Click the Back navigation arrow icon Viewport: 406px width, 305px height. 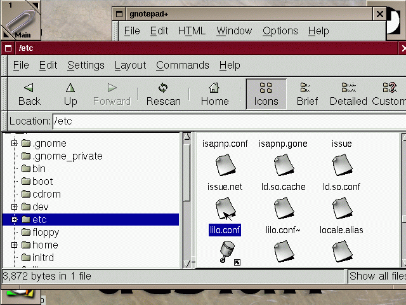(x=29, y=88)
